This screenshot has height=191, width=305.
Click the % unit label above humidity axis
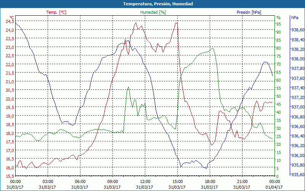pos(279,18)
